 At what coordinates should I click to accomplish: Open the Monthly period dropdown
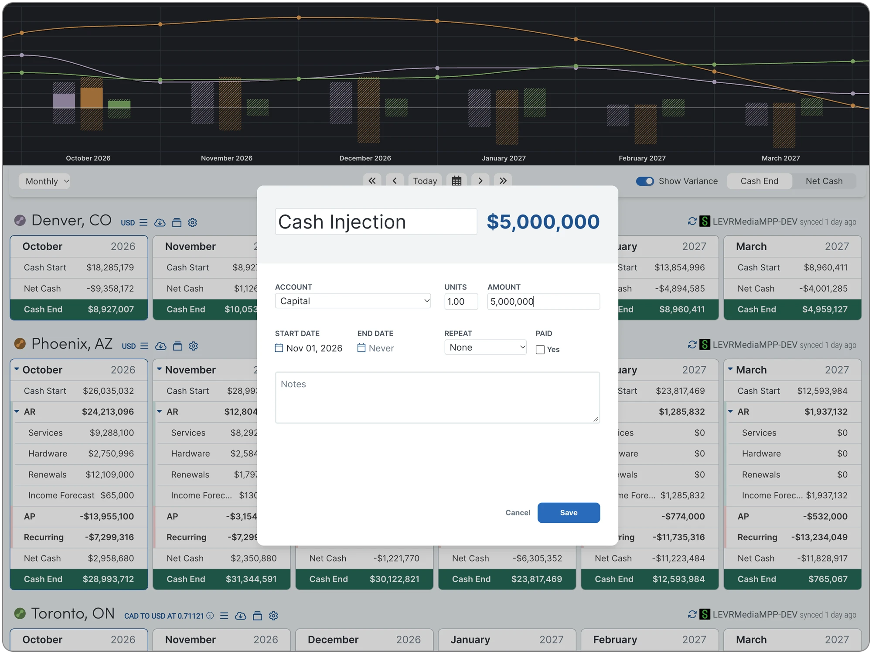click(x=44, y=181)
